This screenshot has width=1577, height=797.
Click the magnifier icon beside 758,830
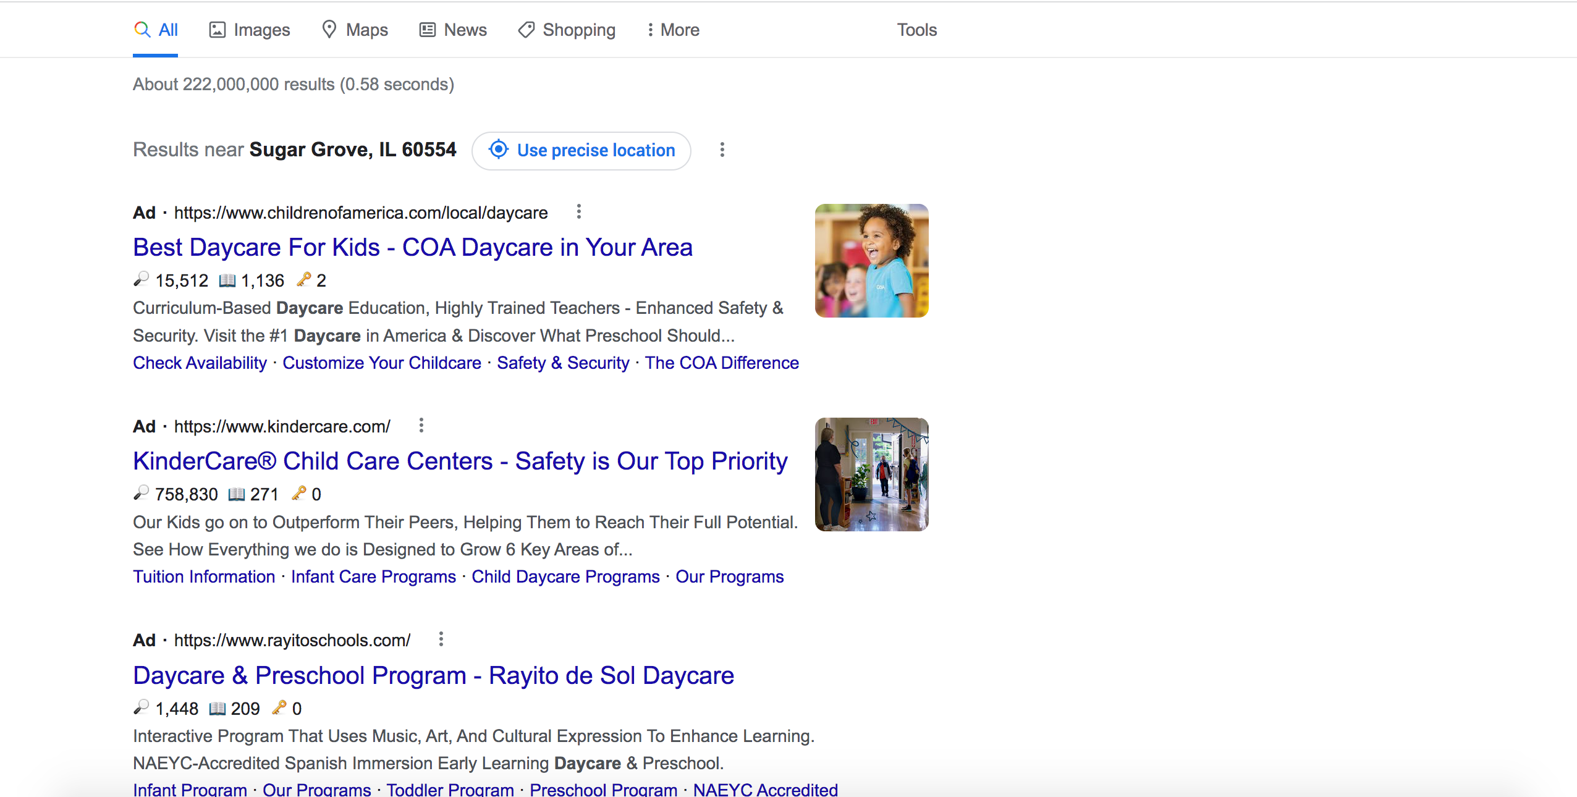point(142,494)
